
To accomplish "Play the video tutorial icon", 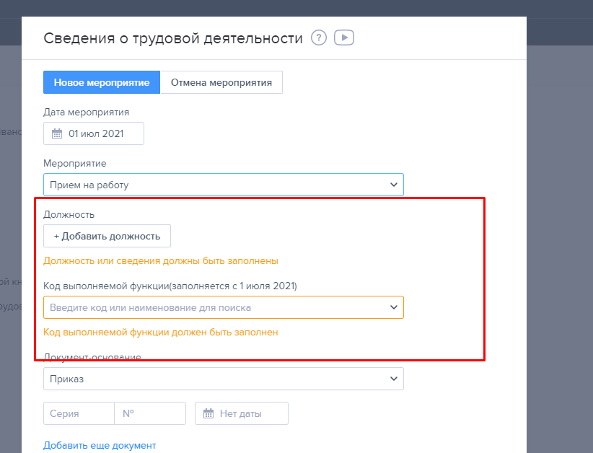I will 344,38.
